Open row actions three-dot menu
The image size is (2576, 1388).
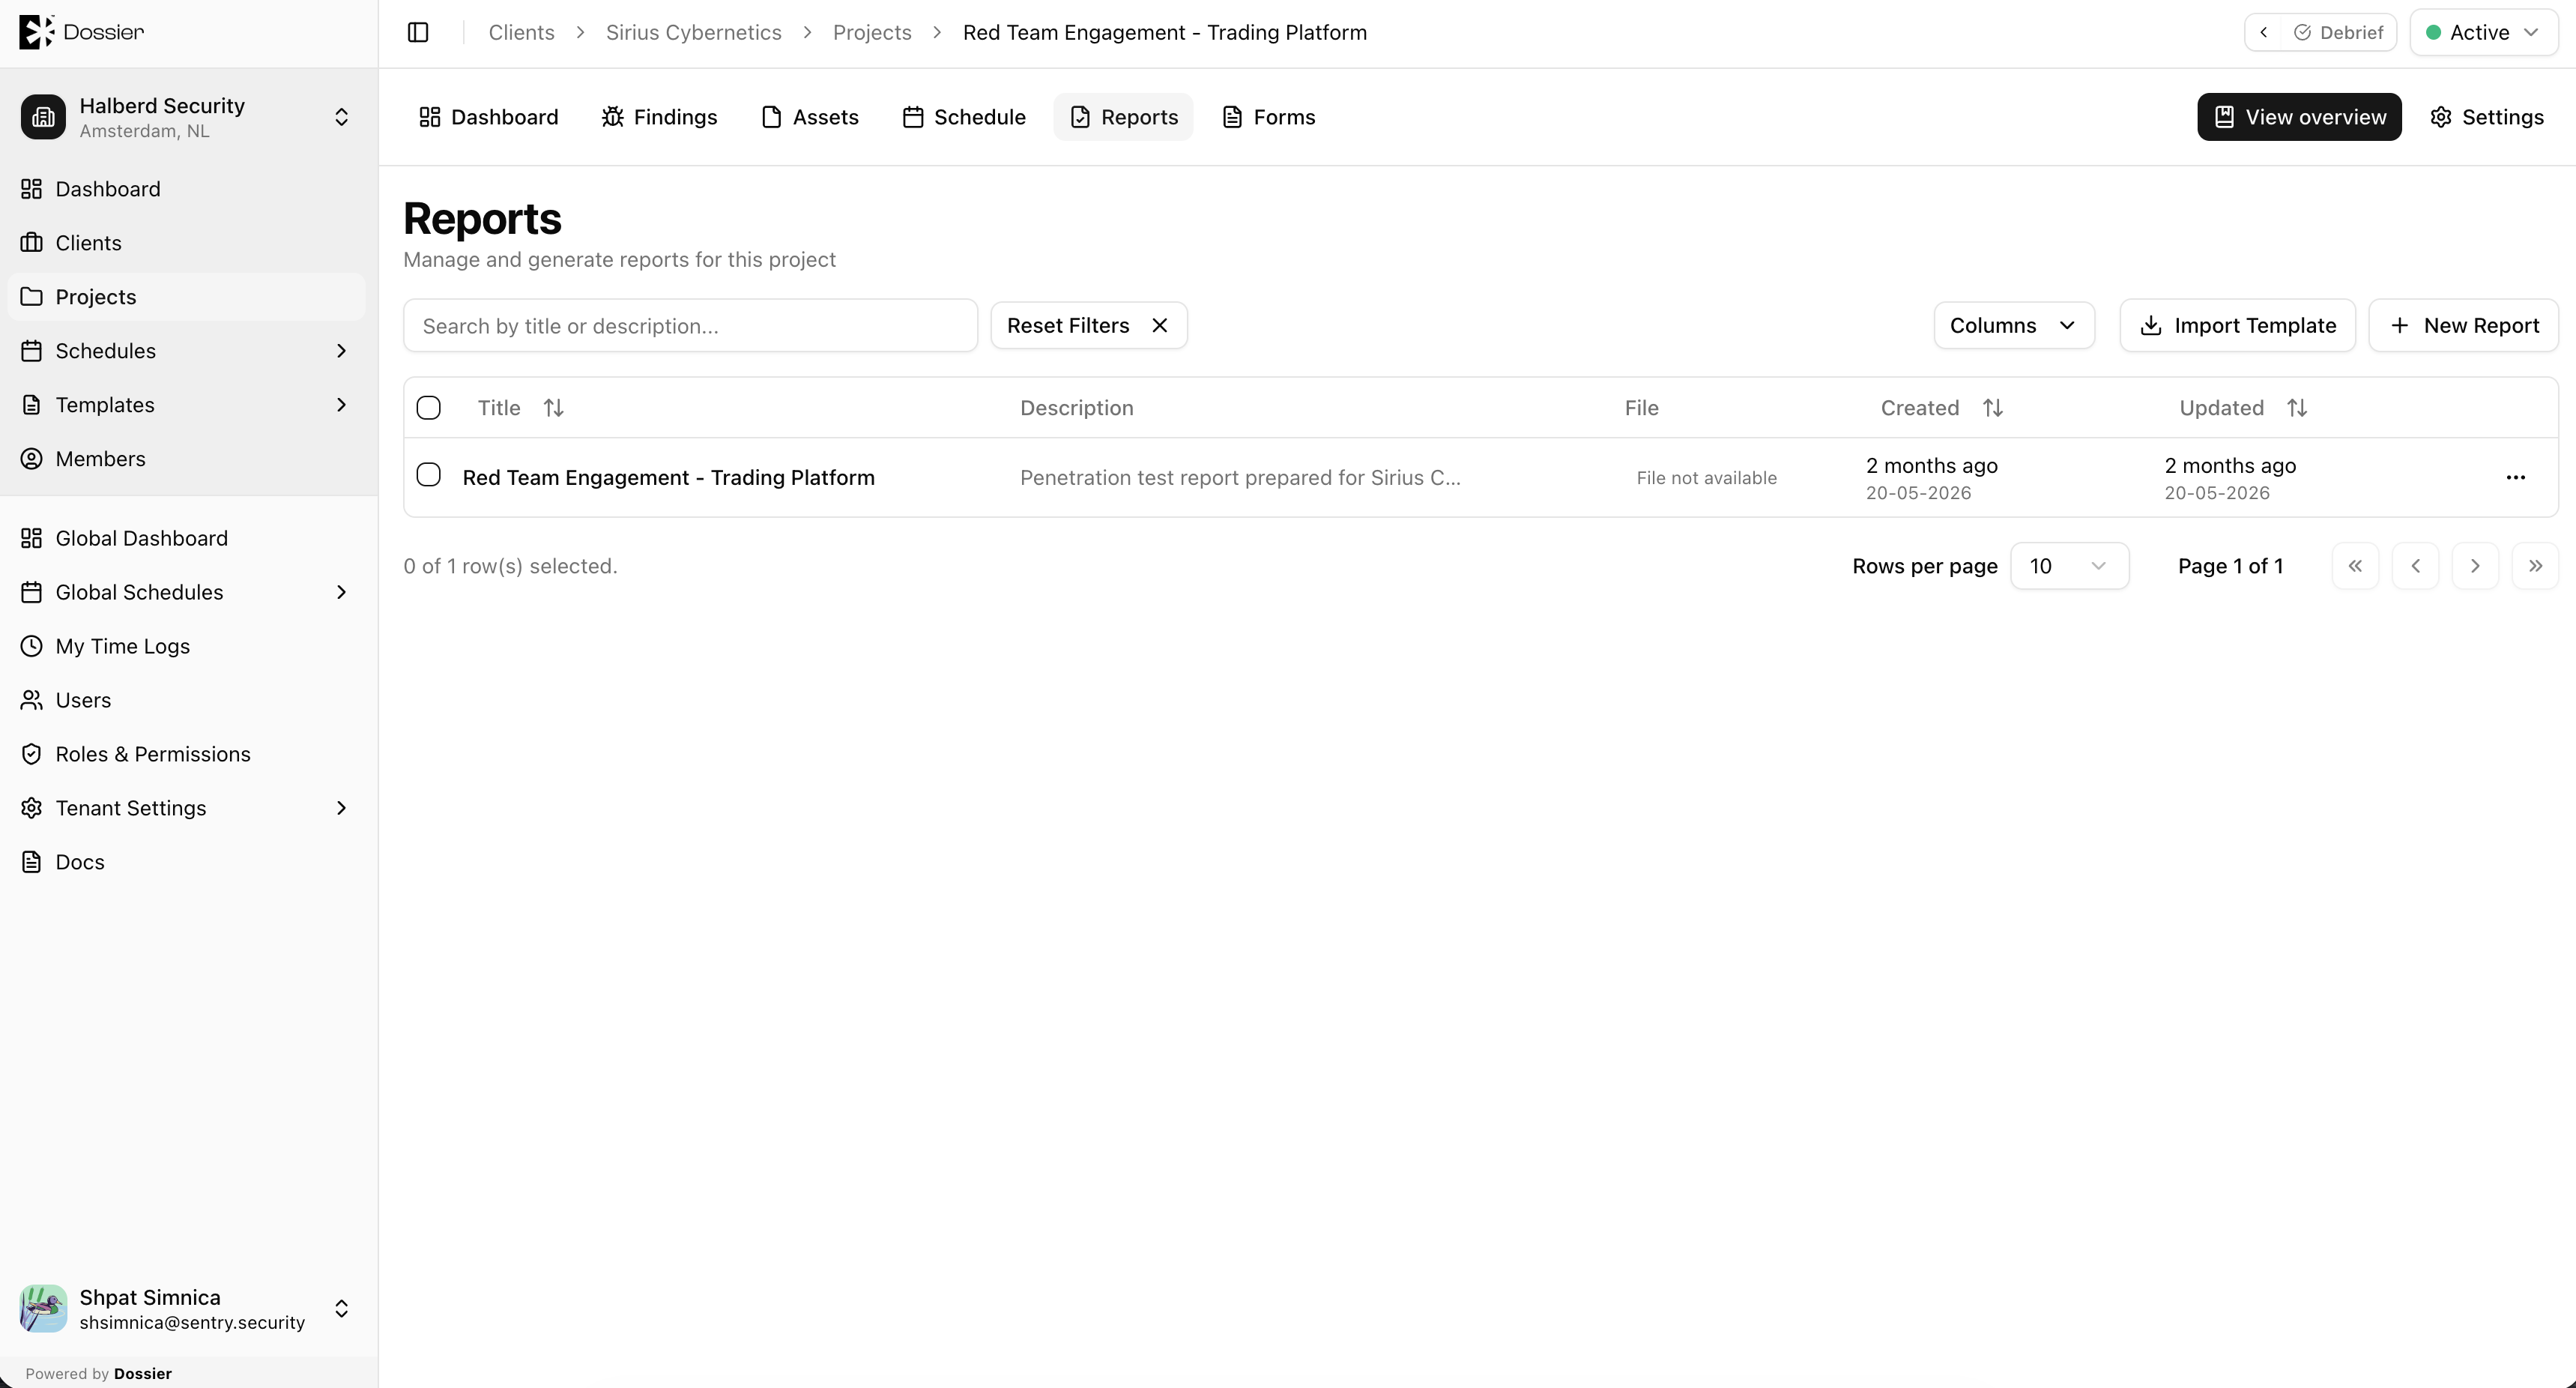point(2516,478)
